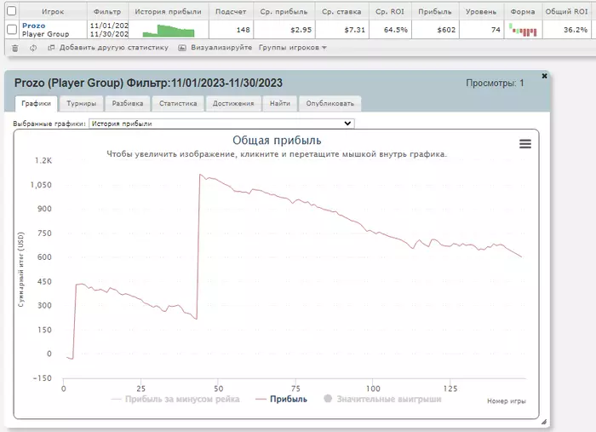Tick the header select-all checkbox

pos(12,10)
